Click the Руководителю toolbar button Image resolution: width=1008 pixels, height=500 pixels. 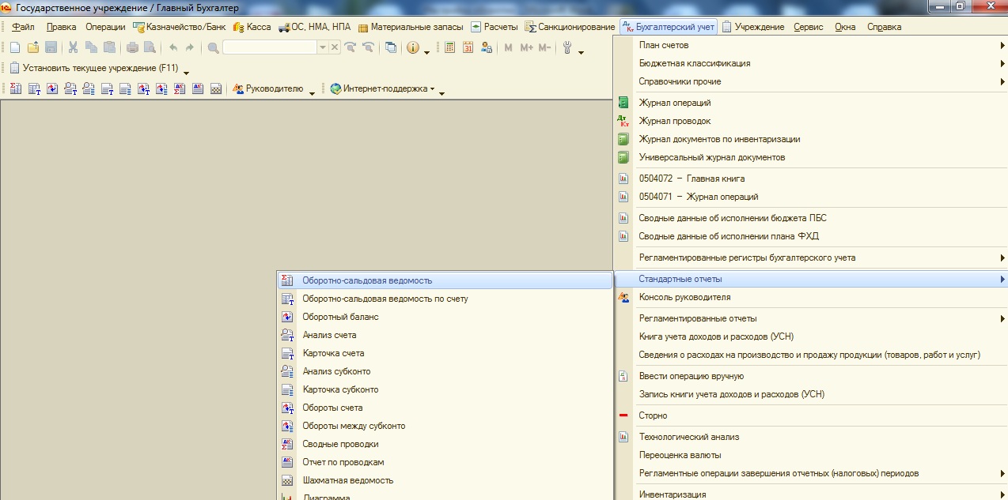[x=269, y=89]
